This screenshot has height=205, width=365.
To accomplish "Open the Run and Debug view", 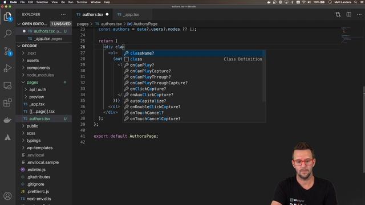I will tap(7, 68).
